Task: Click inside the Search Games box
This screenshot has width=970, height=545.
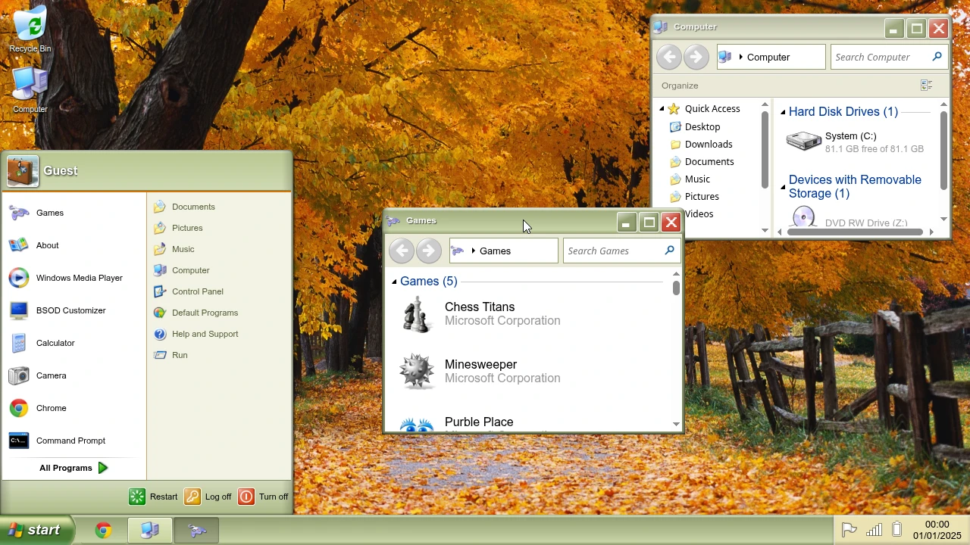Action: pos(614,251)
